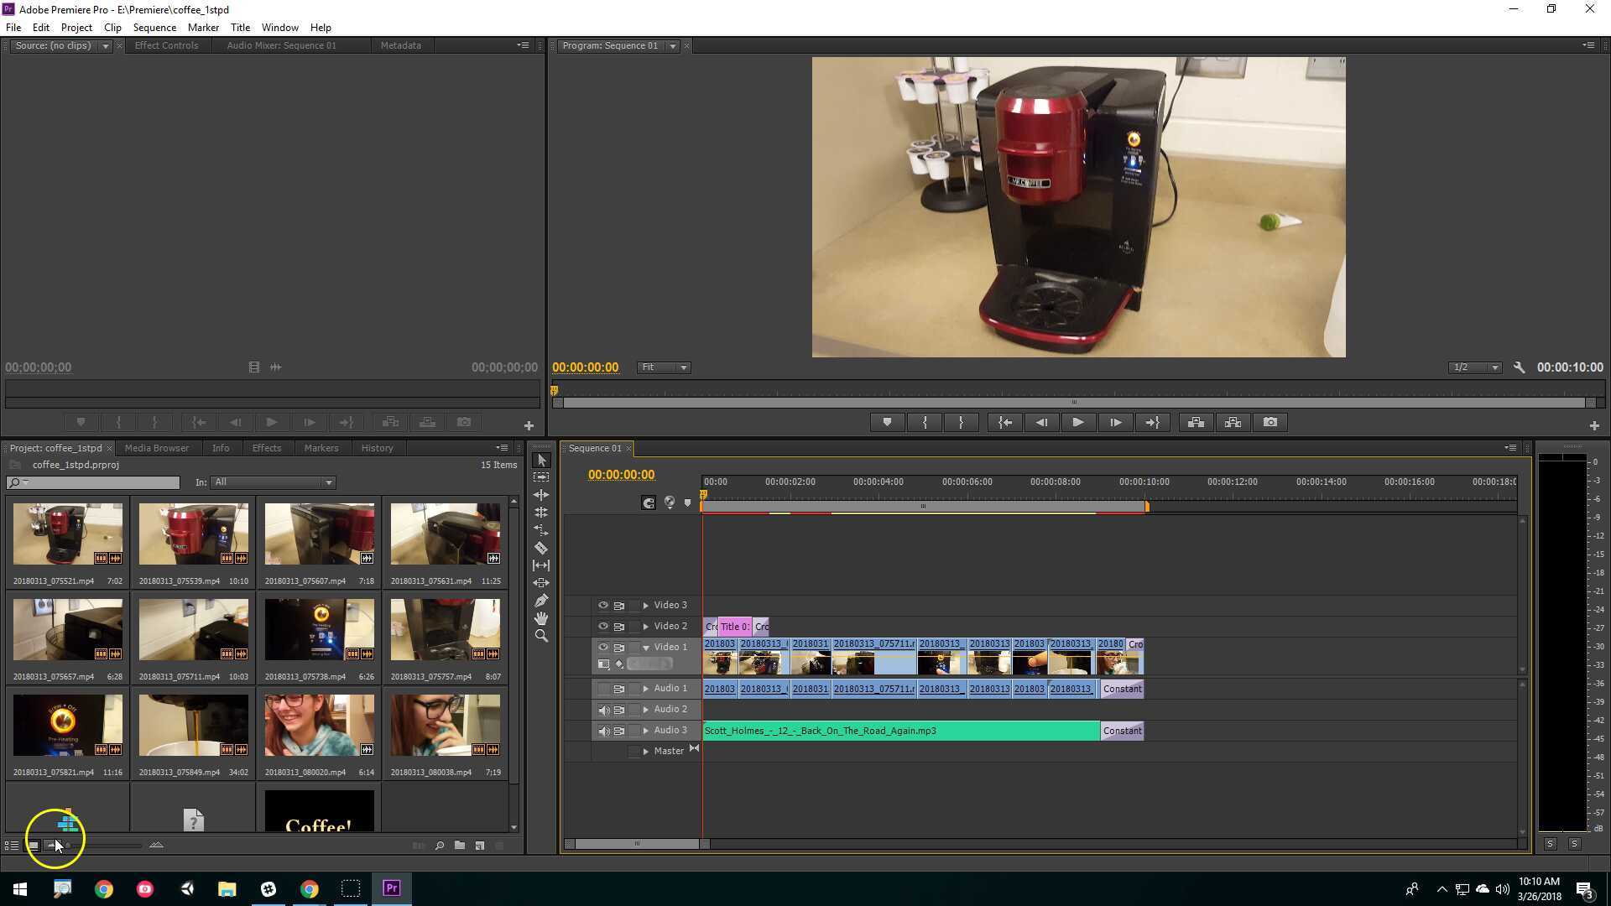This screenshot has height=906, width=1611.
Task: Pick the Hand tool
Action: 541,615
